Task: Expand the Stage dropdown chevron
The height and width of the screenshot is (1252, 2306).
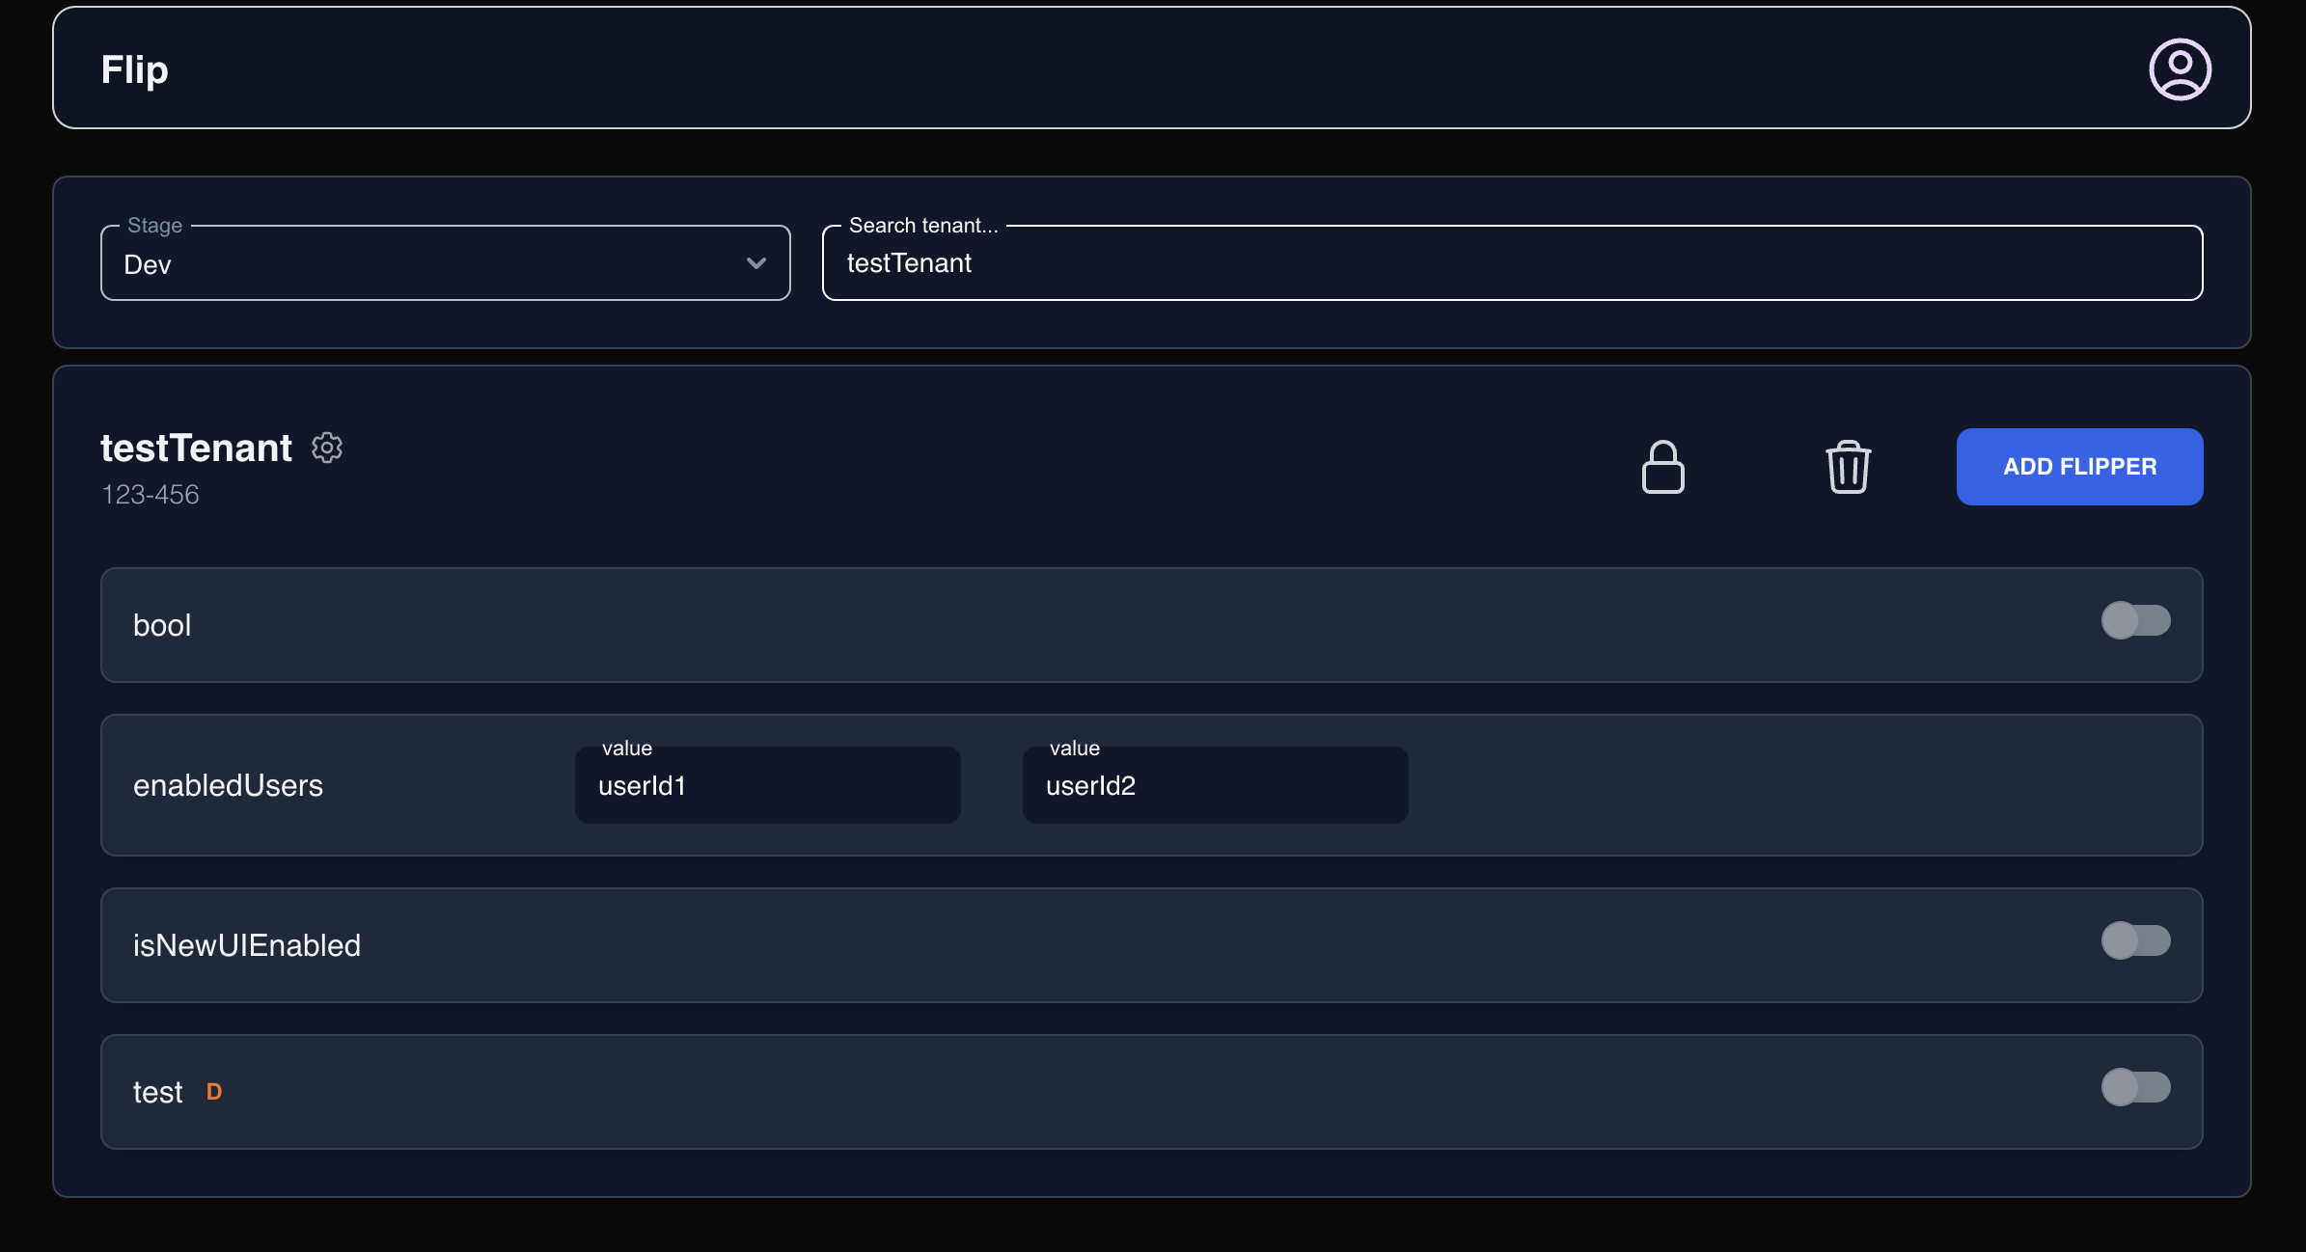Action: click(756, 263)
